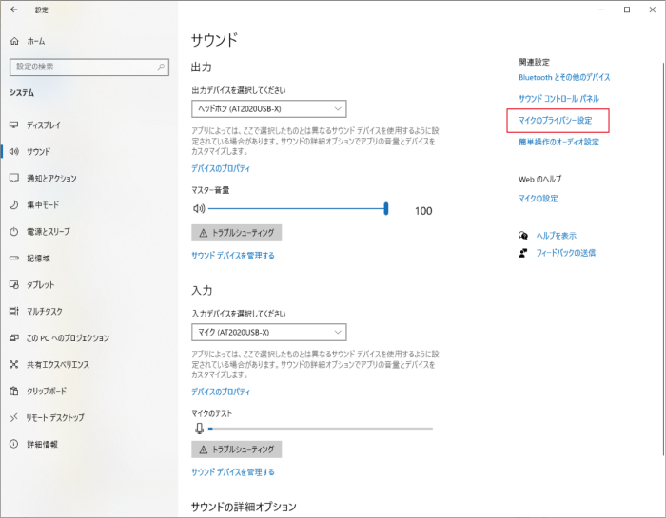
Task: Open リモート デスクトップ settings page
Action: click(x=55, y=418)
